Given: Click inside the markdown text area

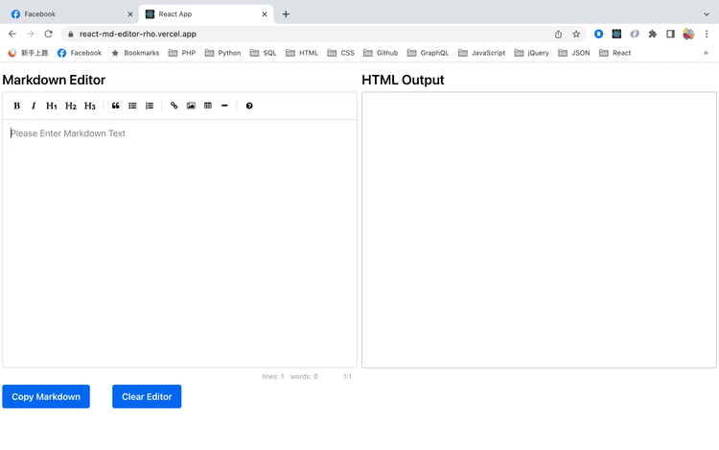Looking at the screenshot, I should tap(179, 240).
